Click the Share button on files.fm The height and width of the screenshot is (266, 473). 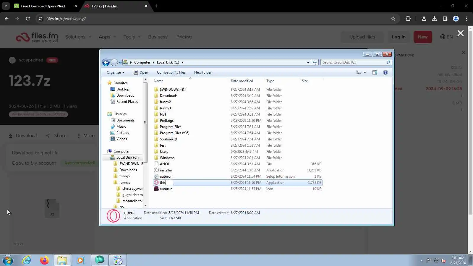tap(56, 136)
